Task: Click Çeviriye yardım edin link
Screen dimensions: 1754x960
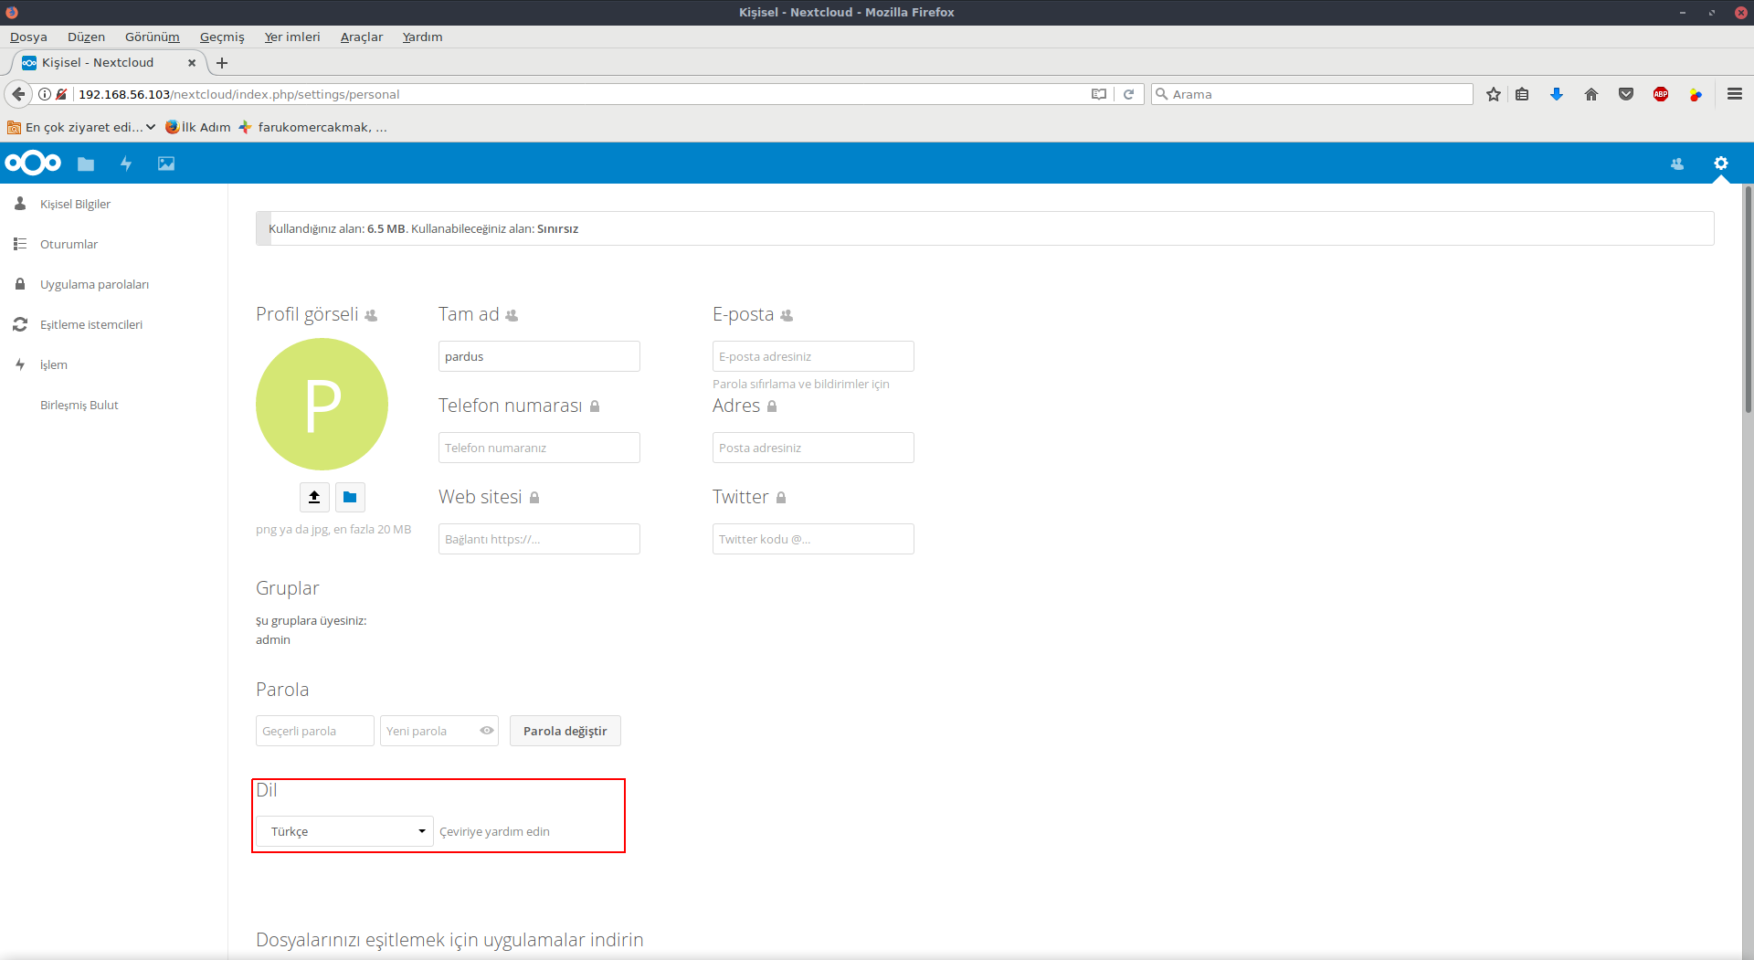Action: (x=494, y=831)
